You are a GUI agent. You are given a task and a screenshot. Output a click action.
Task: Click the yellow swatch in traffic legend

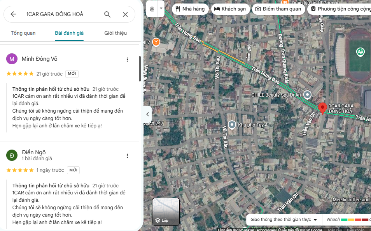pyautogui.click(x=351, y=220)
